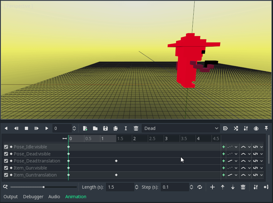273x203 pixels.
Task: Open the Dead animation dropdown
Action: [181, 128]
